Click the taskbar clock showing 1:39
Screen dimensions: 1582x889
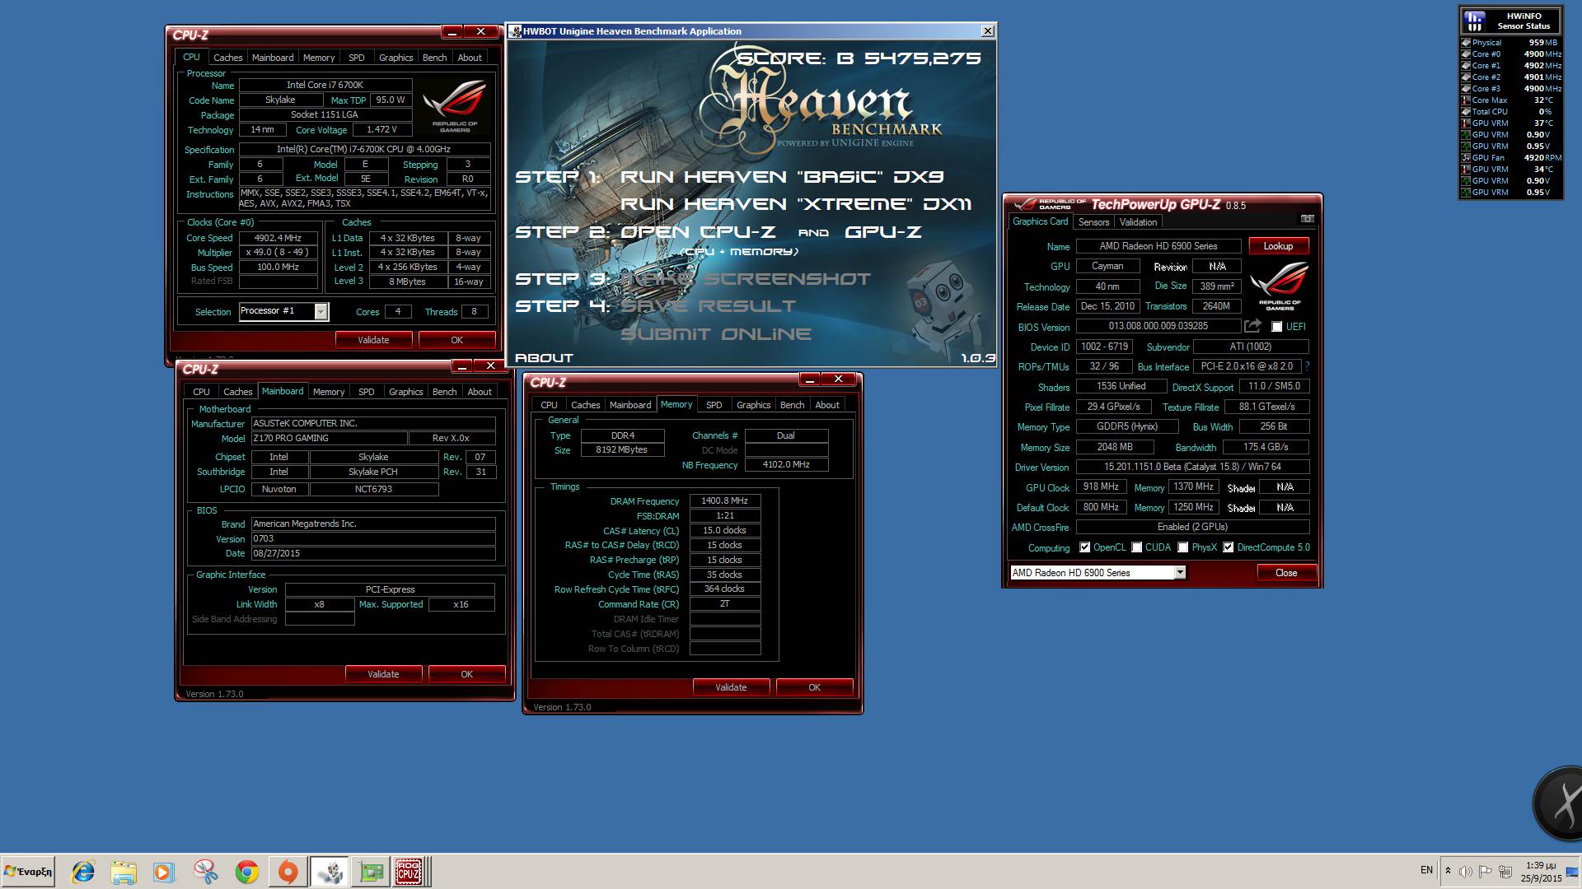1541,872
